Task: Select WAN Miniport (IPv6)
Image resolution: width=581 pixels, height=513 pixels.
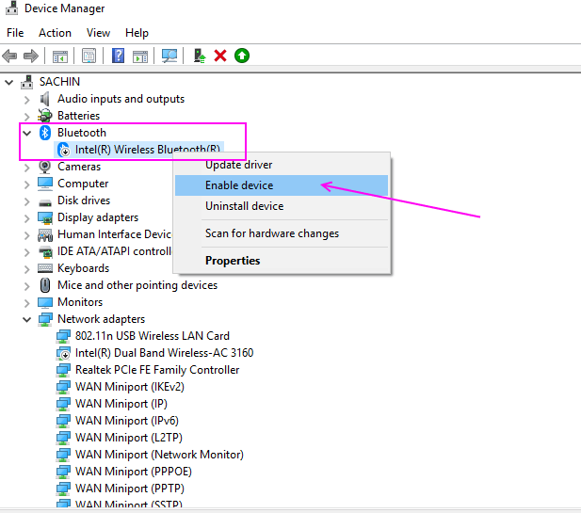Action: 127,421
